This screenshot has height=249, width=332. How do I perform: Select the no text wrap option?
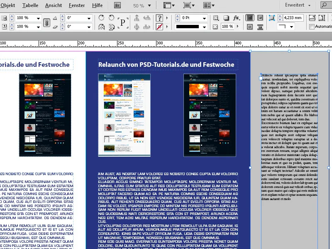point(250,18)
